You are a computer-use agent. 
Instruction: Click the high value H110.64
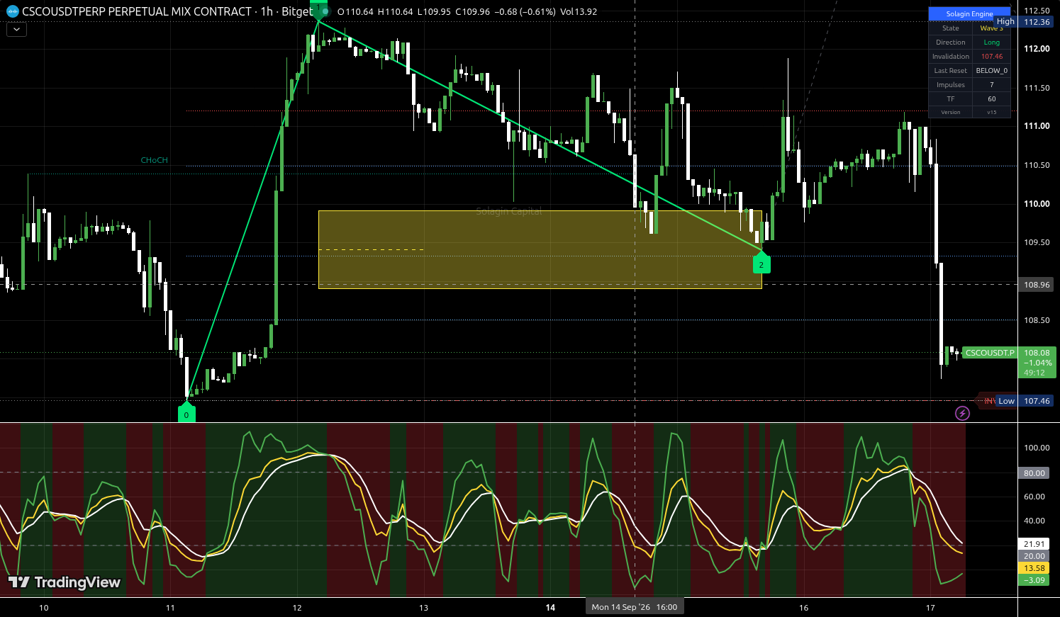396,12
